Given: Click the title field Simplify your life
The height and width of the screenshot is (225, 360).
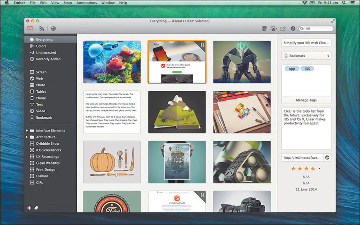Looking at the screenshot, I should [306, 43].
